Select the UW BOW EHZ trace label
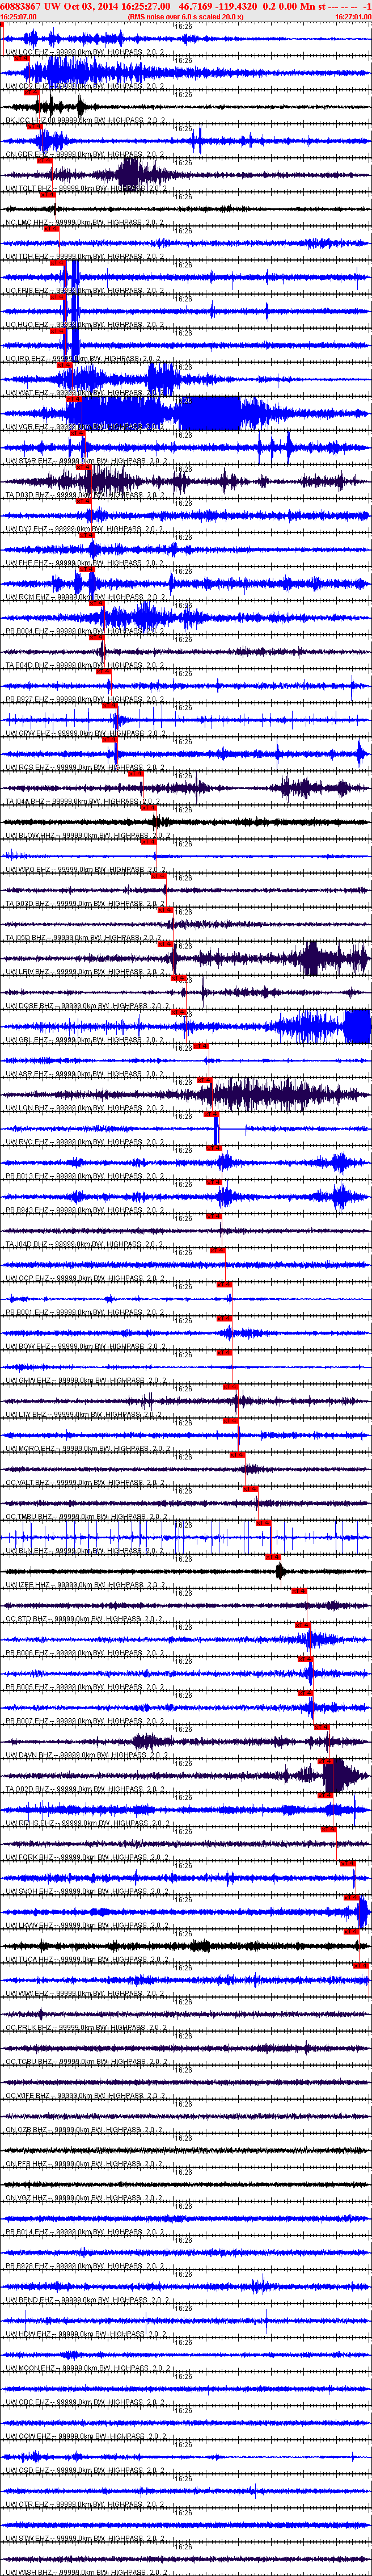 (x=86, y=1345)
